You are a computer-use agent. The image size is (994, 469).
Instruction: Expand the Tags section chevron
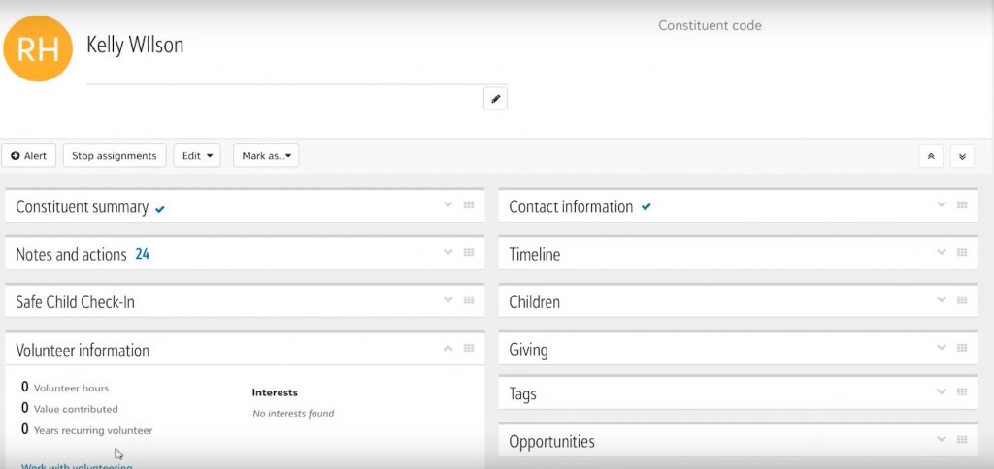(941, 392)
